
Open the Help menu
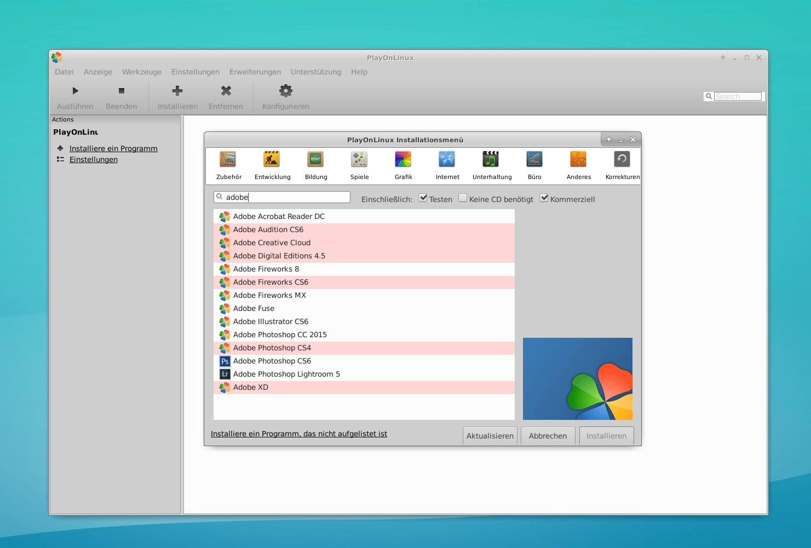pos(359,72)
